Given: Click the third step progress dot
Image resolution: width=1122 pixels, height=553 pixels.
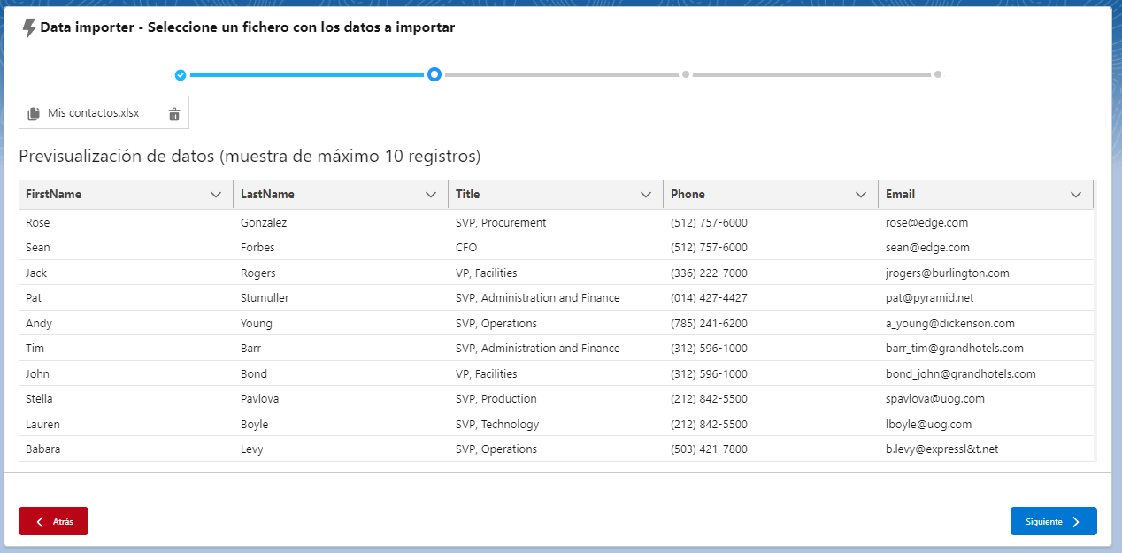Looking at the screenshot, I should 686,74.
